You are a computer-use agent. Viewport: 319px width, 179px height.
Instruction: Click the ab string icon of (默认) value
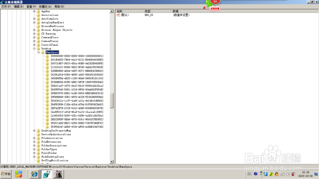tap(118, 15)
